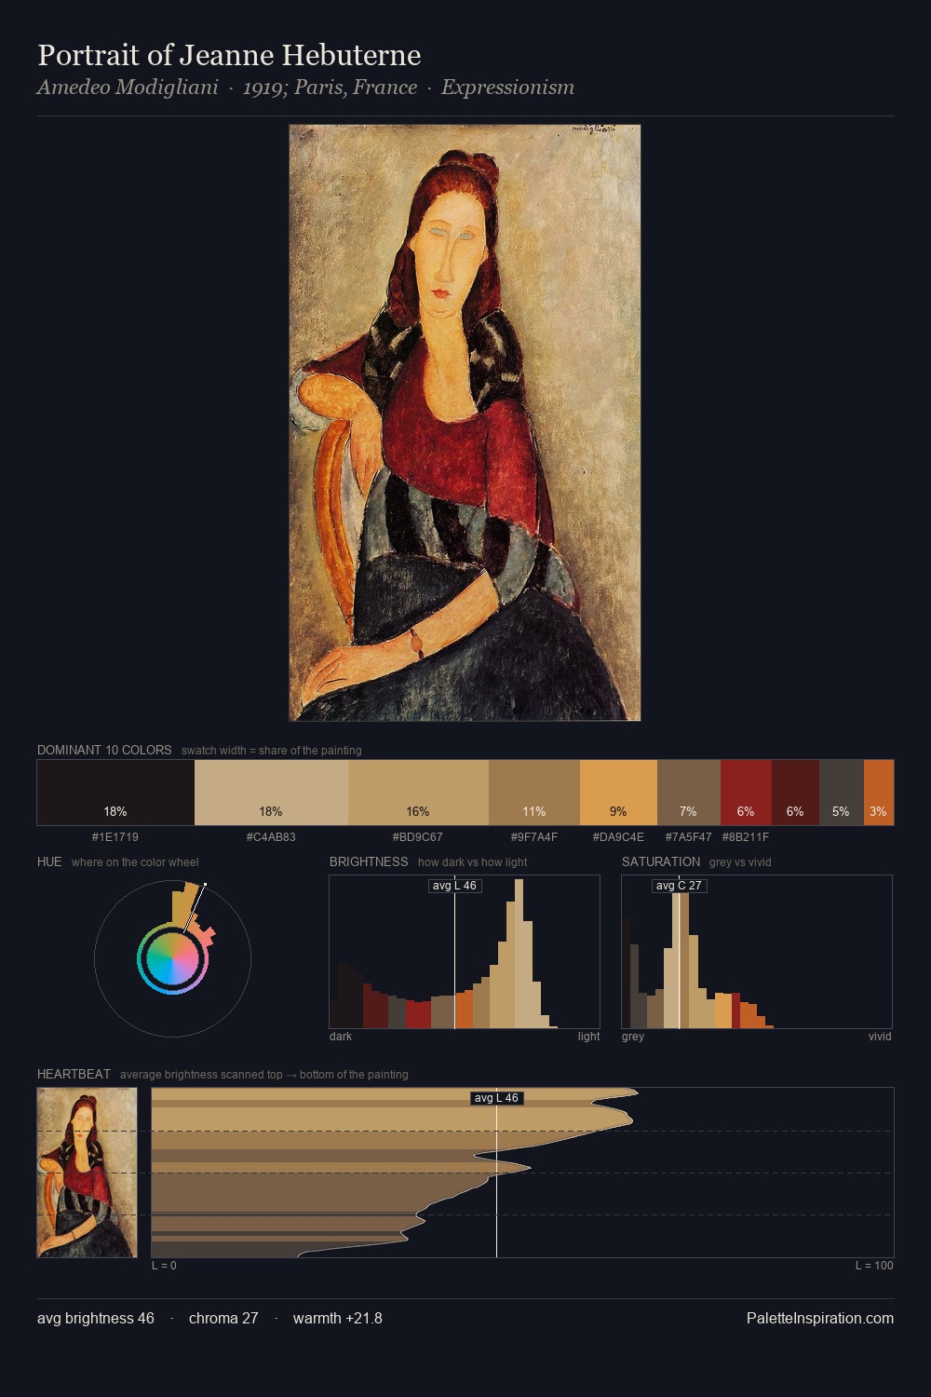
Task: Pick the charcoal grey 5% swatch
Action: tap(842, 793)
